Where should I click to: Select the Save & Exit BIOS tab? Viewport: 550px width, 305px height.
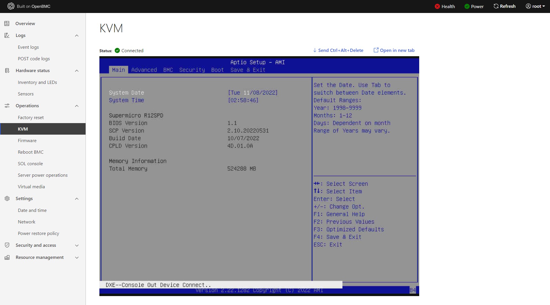(248, 70)
